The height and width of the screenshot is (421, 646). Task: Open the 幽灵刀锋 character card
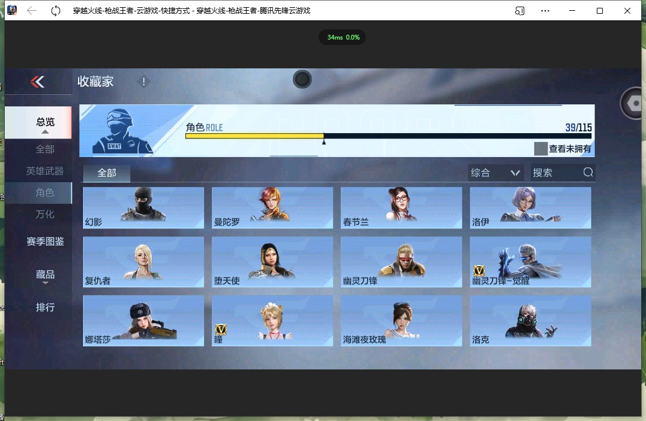tap(401, 261)
